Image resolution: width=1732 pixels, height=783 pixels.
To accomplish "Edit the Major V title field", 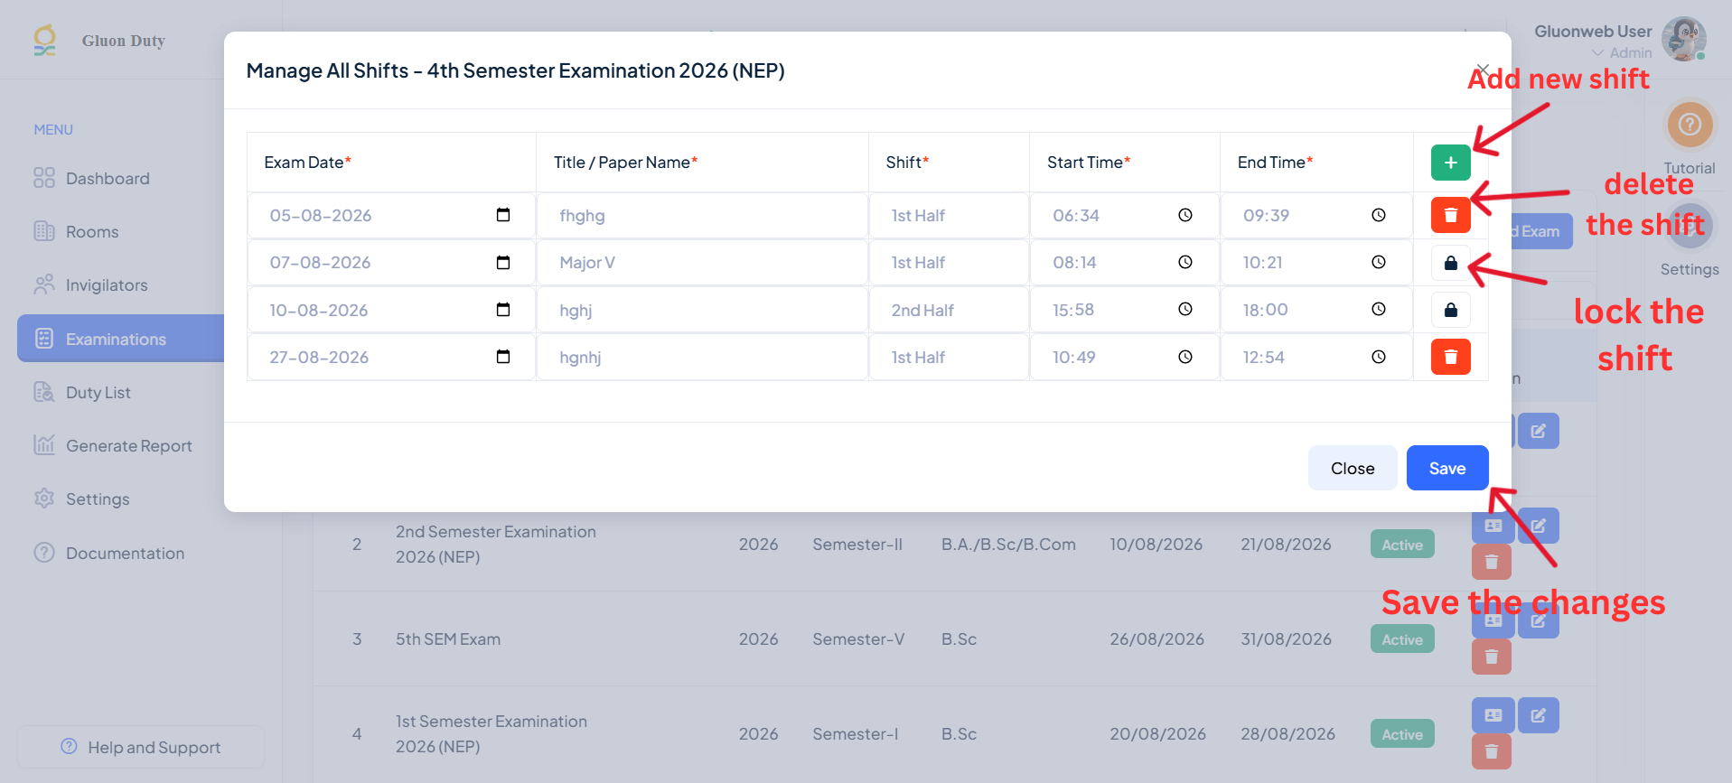I will click(702, 263).
